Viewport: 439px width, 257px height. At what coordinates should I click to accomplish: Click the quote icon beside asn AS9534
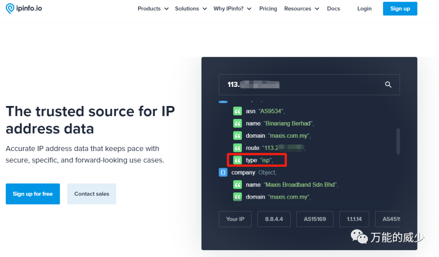pos(237,111)
